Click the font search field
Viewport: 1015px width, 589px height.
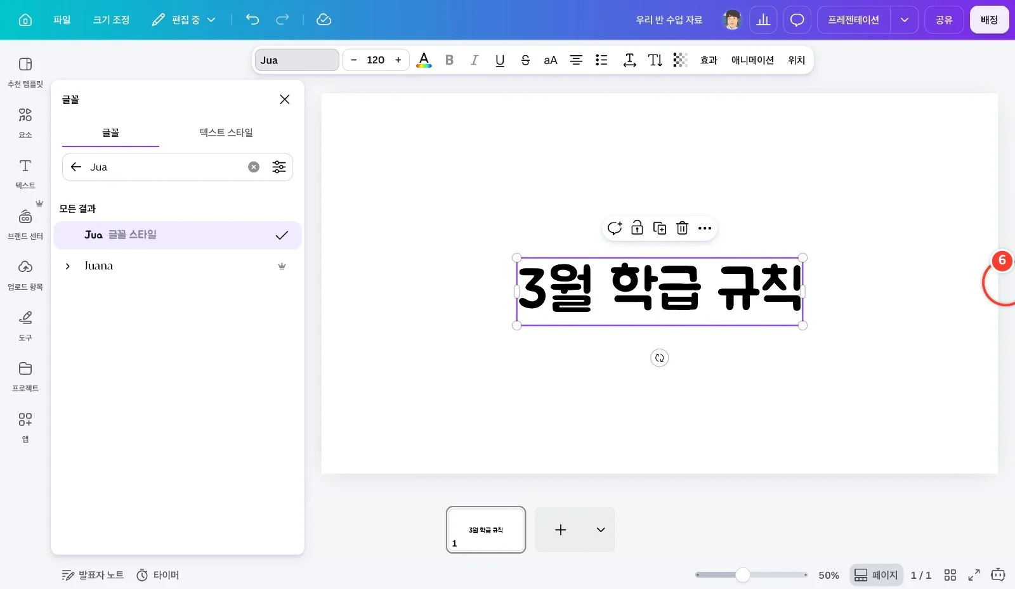point(178,167)
